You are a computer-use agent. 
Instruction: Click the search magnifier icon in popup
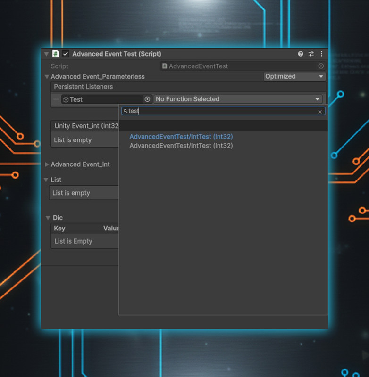click(x=126, y=111)
